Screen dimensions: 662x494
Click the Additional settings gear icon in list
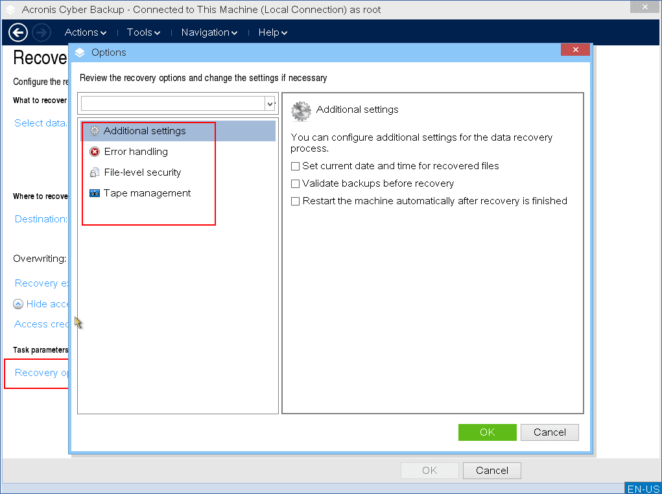tap(95, 131)
